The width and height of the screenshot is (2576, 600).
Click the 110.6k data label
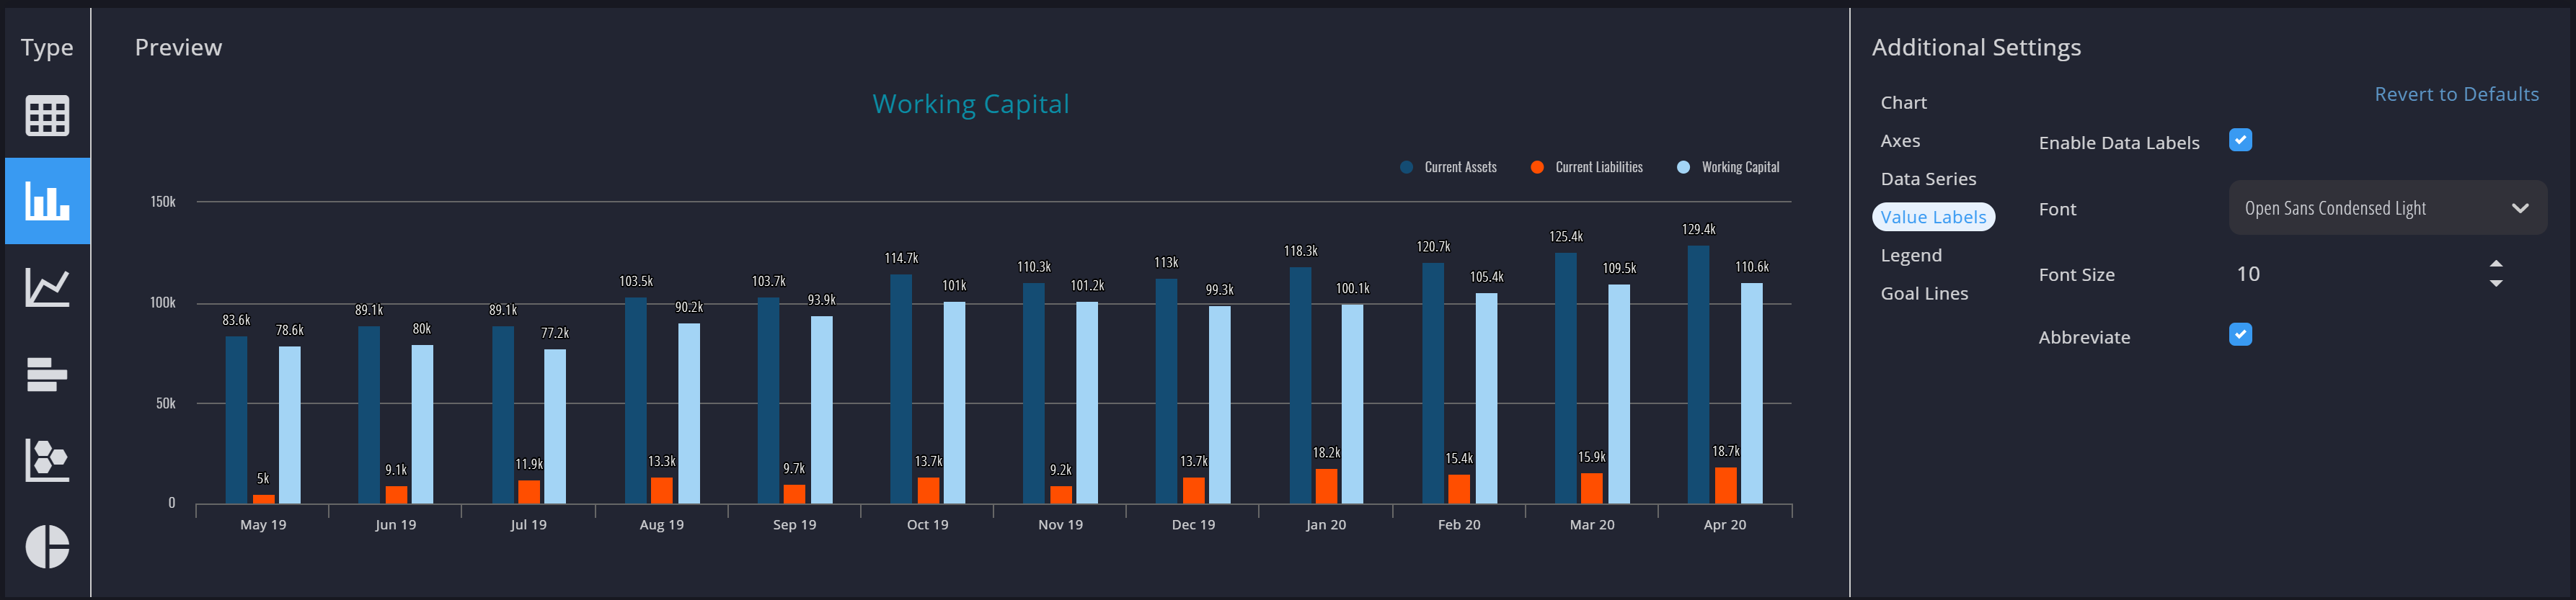[x=1752, y=267]
